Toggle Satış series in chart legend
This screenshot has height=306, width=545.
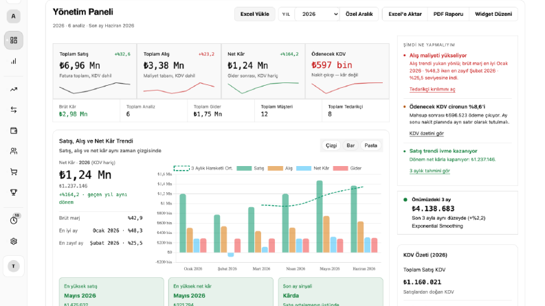pos(250,168)
